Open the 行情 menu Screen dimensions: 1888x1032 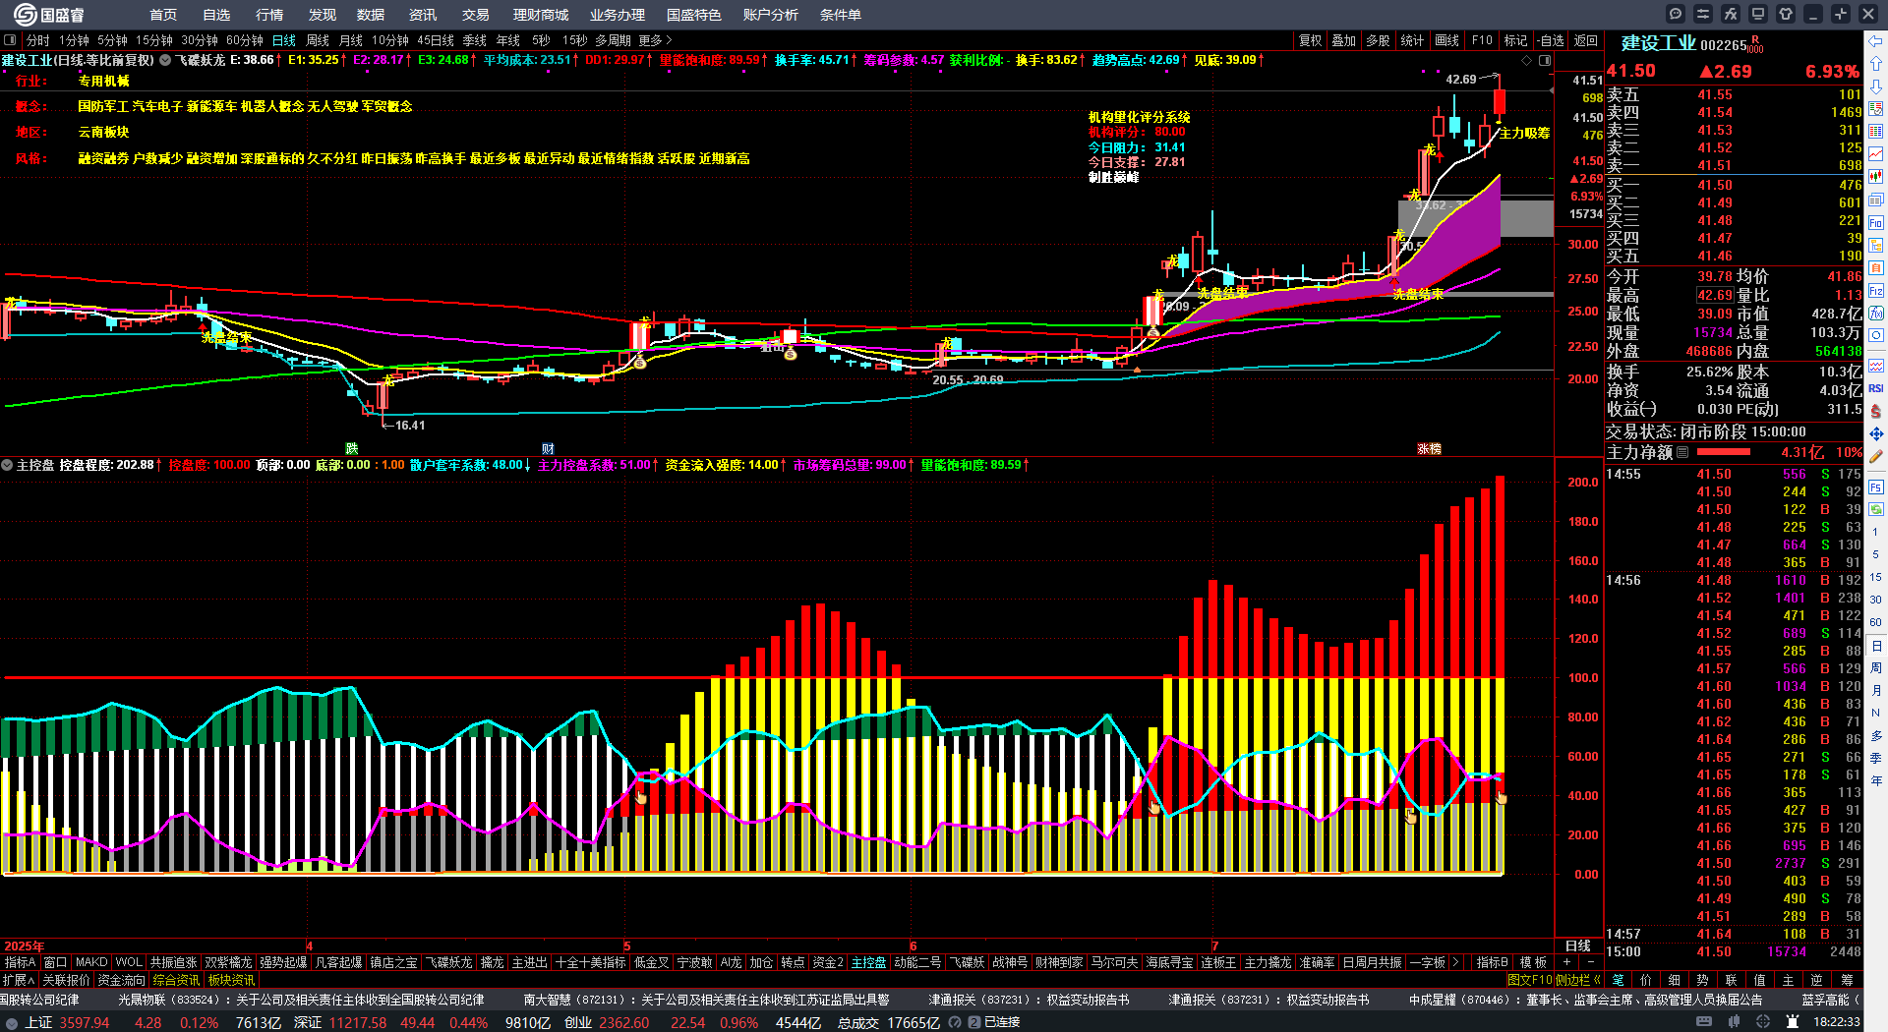coord(269,15)
